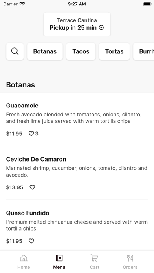This screenshot has height=273, width=154.
Task: Jump to the Botanas category
Action: 45,51
